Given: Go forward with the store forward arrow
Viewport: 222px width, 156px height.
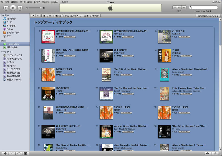Looking at the screenshot, I should point(38,16).
